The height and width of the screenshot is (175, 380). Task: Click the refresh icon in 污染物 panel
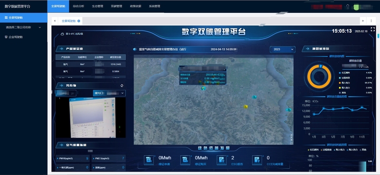(x=122, y=86)
